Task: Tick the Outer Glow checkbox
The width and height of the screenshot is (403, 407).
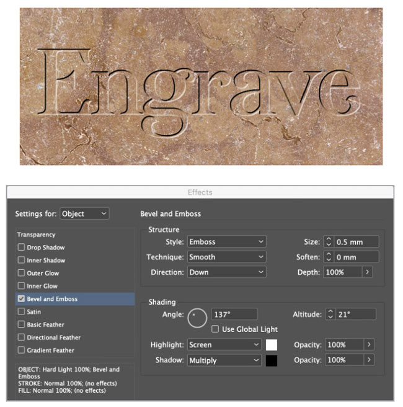Action: [21, 273]
